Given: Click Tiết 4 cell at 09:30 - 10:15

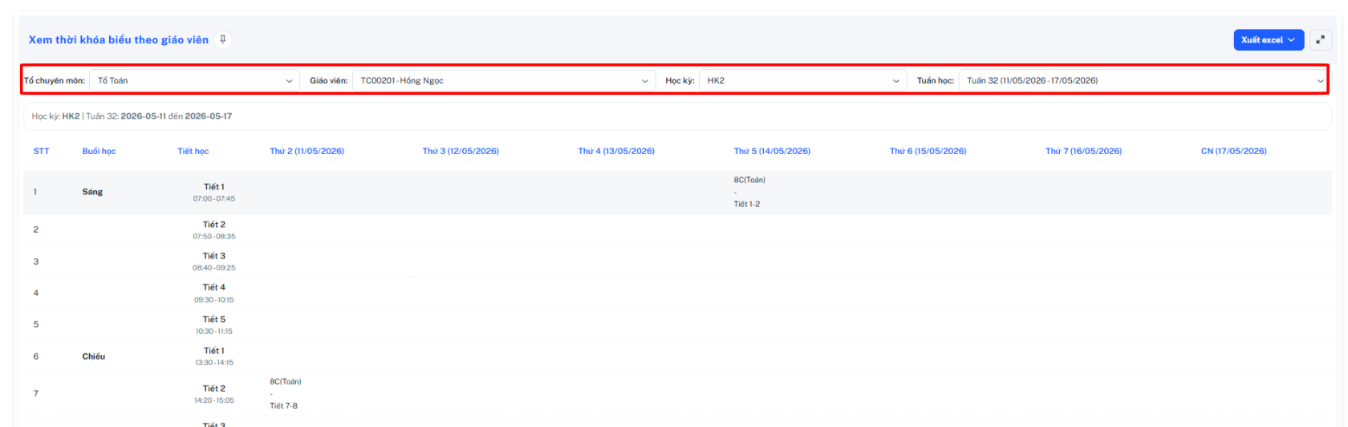Looking at the screenshot, I should [214, 293].
